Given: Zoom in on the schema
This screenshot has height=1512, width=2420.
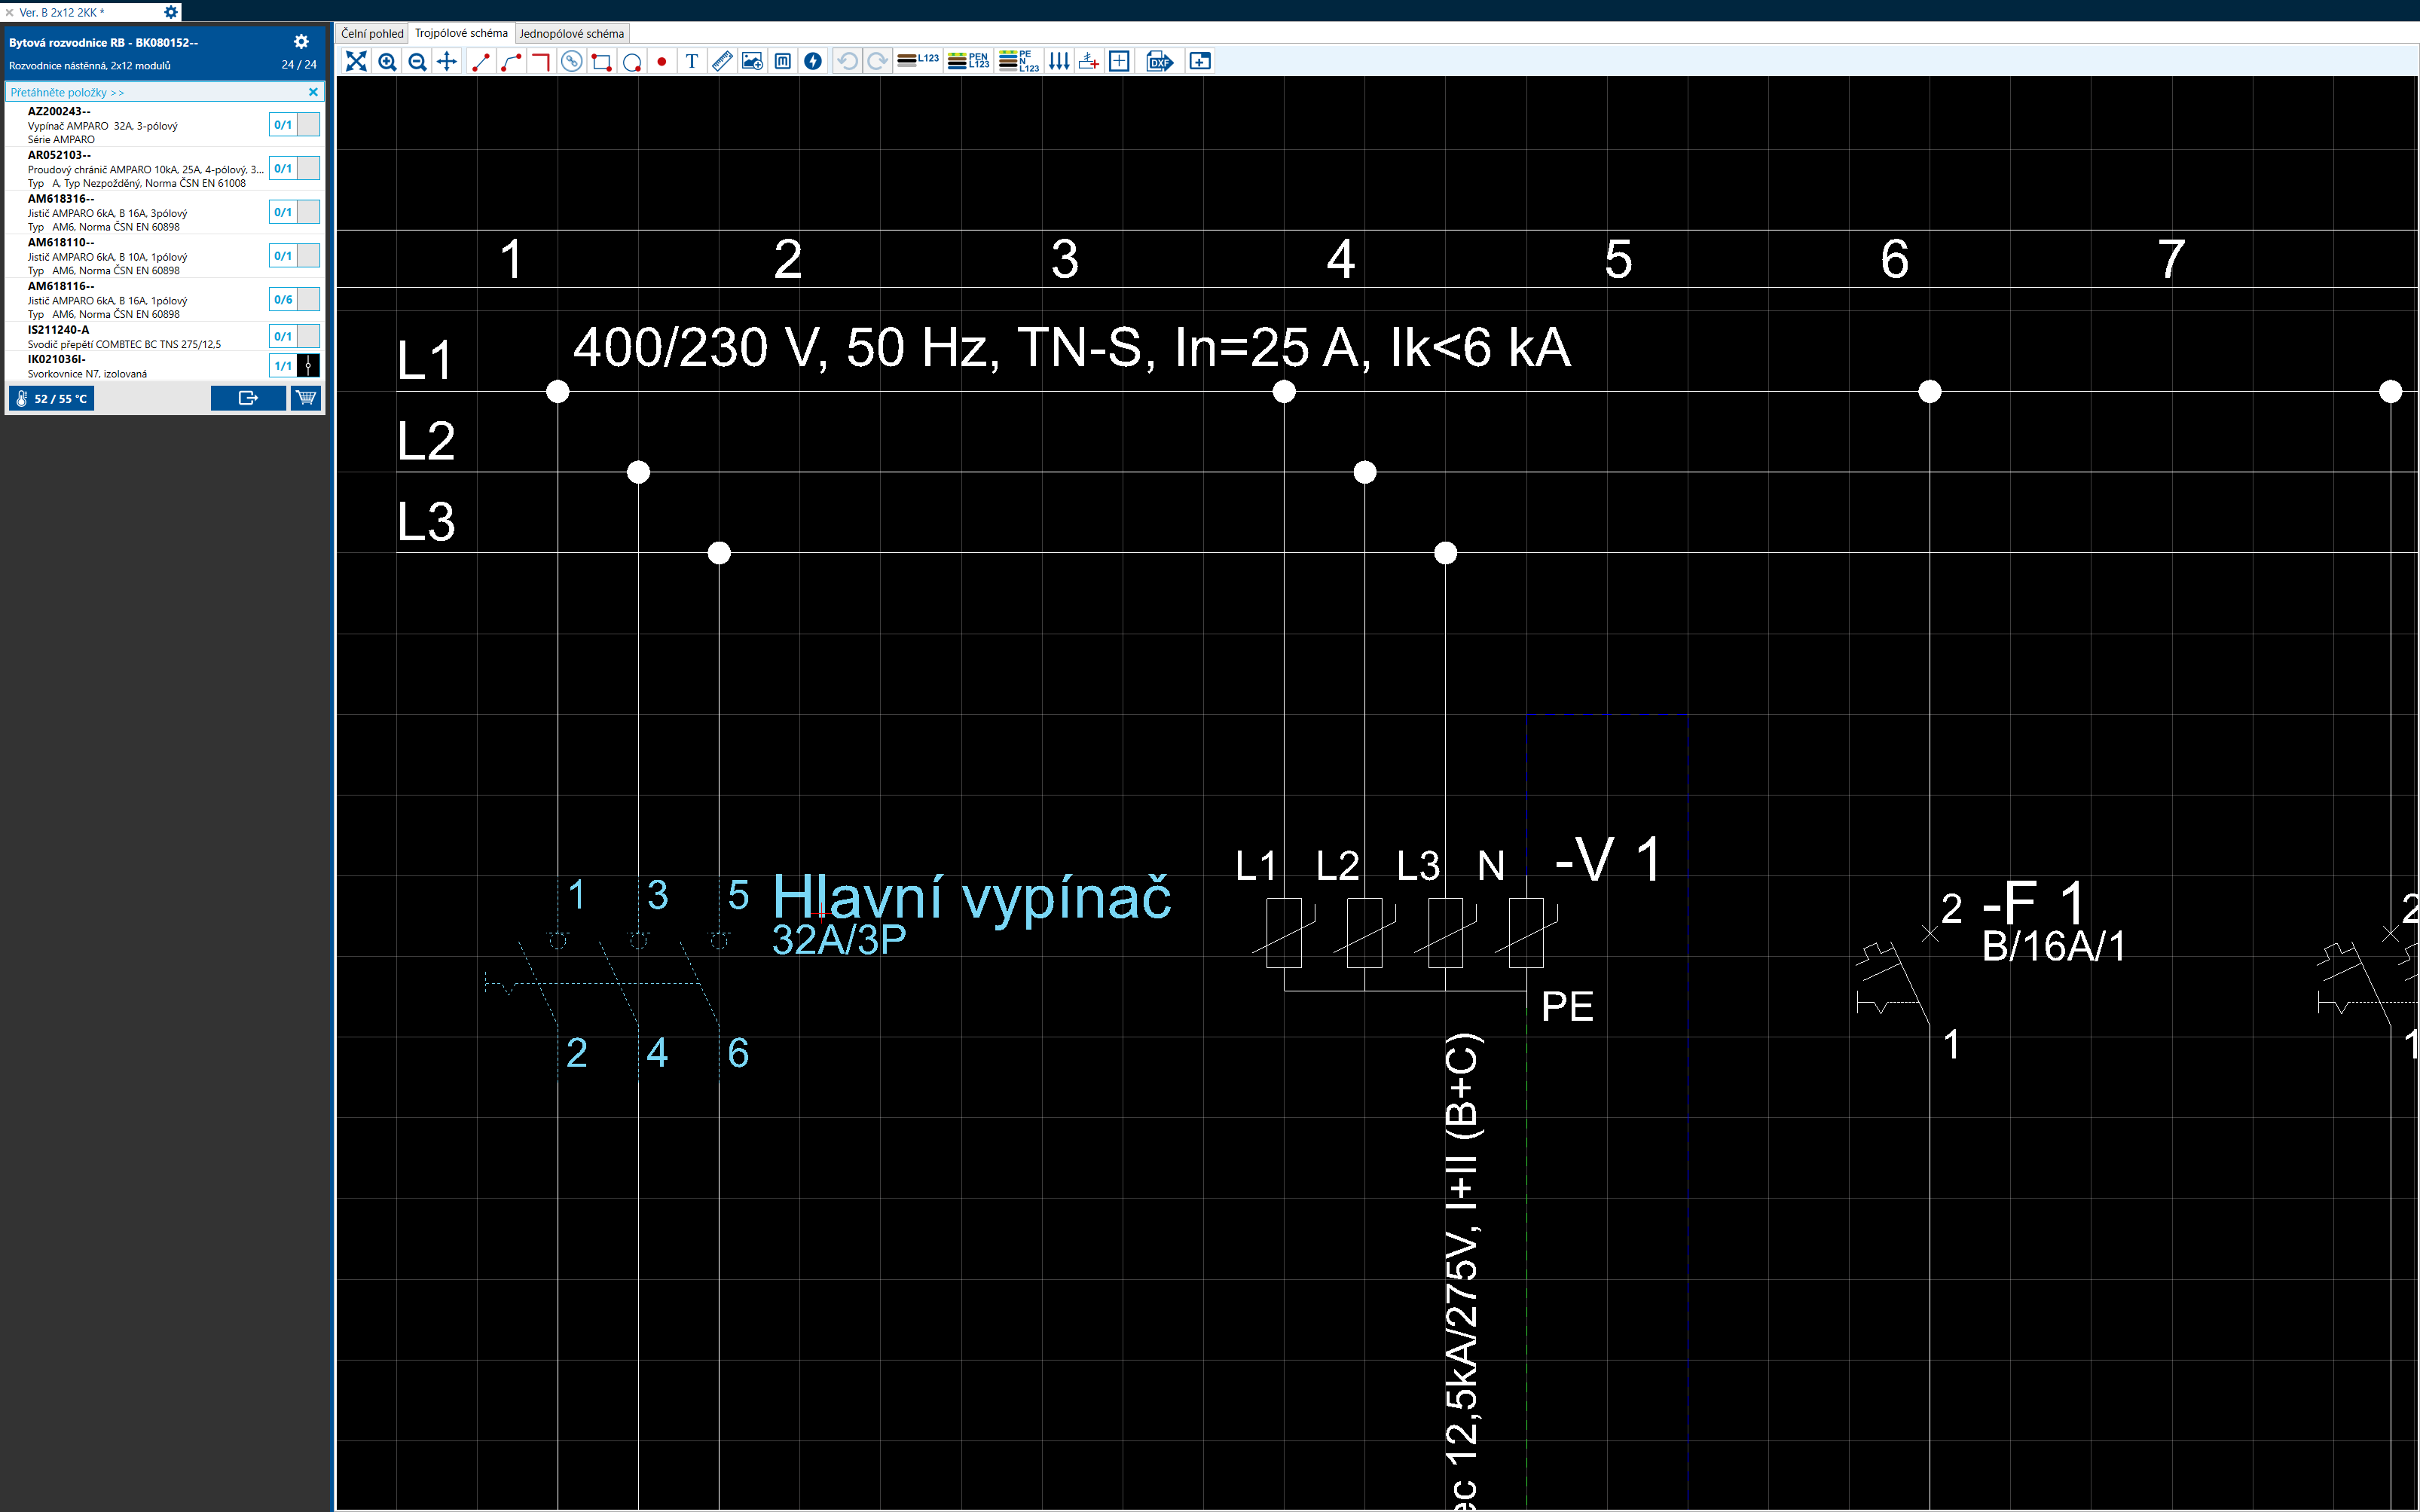Looking at the screenshot, I should [x=387, y=62].
